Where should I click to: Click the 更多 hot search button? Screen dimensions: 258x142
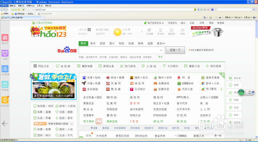pos(160,57)
